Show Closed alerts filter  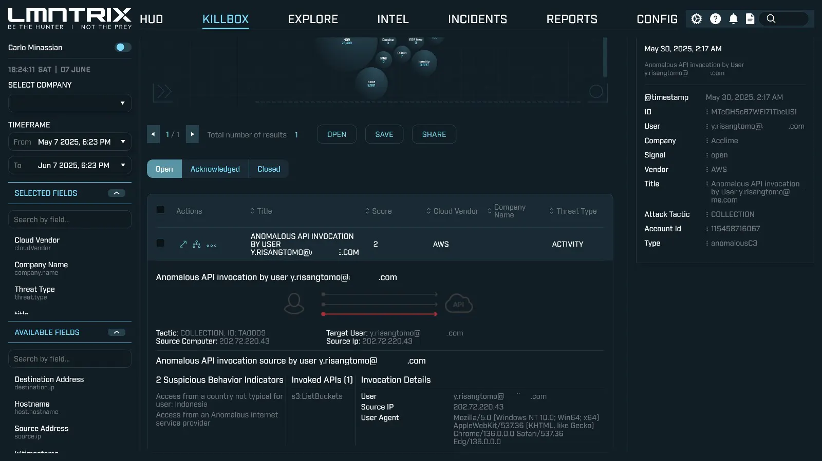coord(269,169)
